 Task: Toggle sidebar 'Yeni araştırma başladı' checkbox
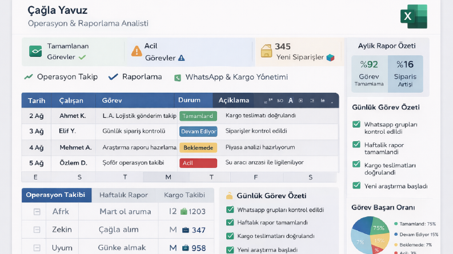[x=356, y=185]
